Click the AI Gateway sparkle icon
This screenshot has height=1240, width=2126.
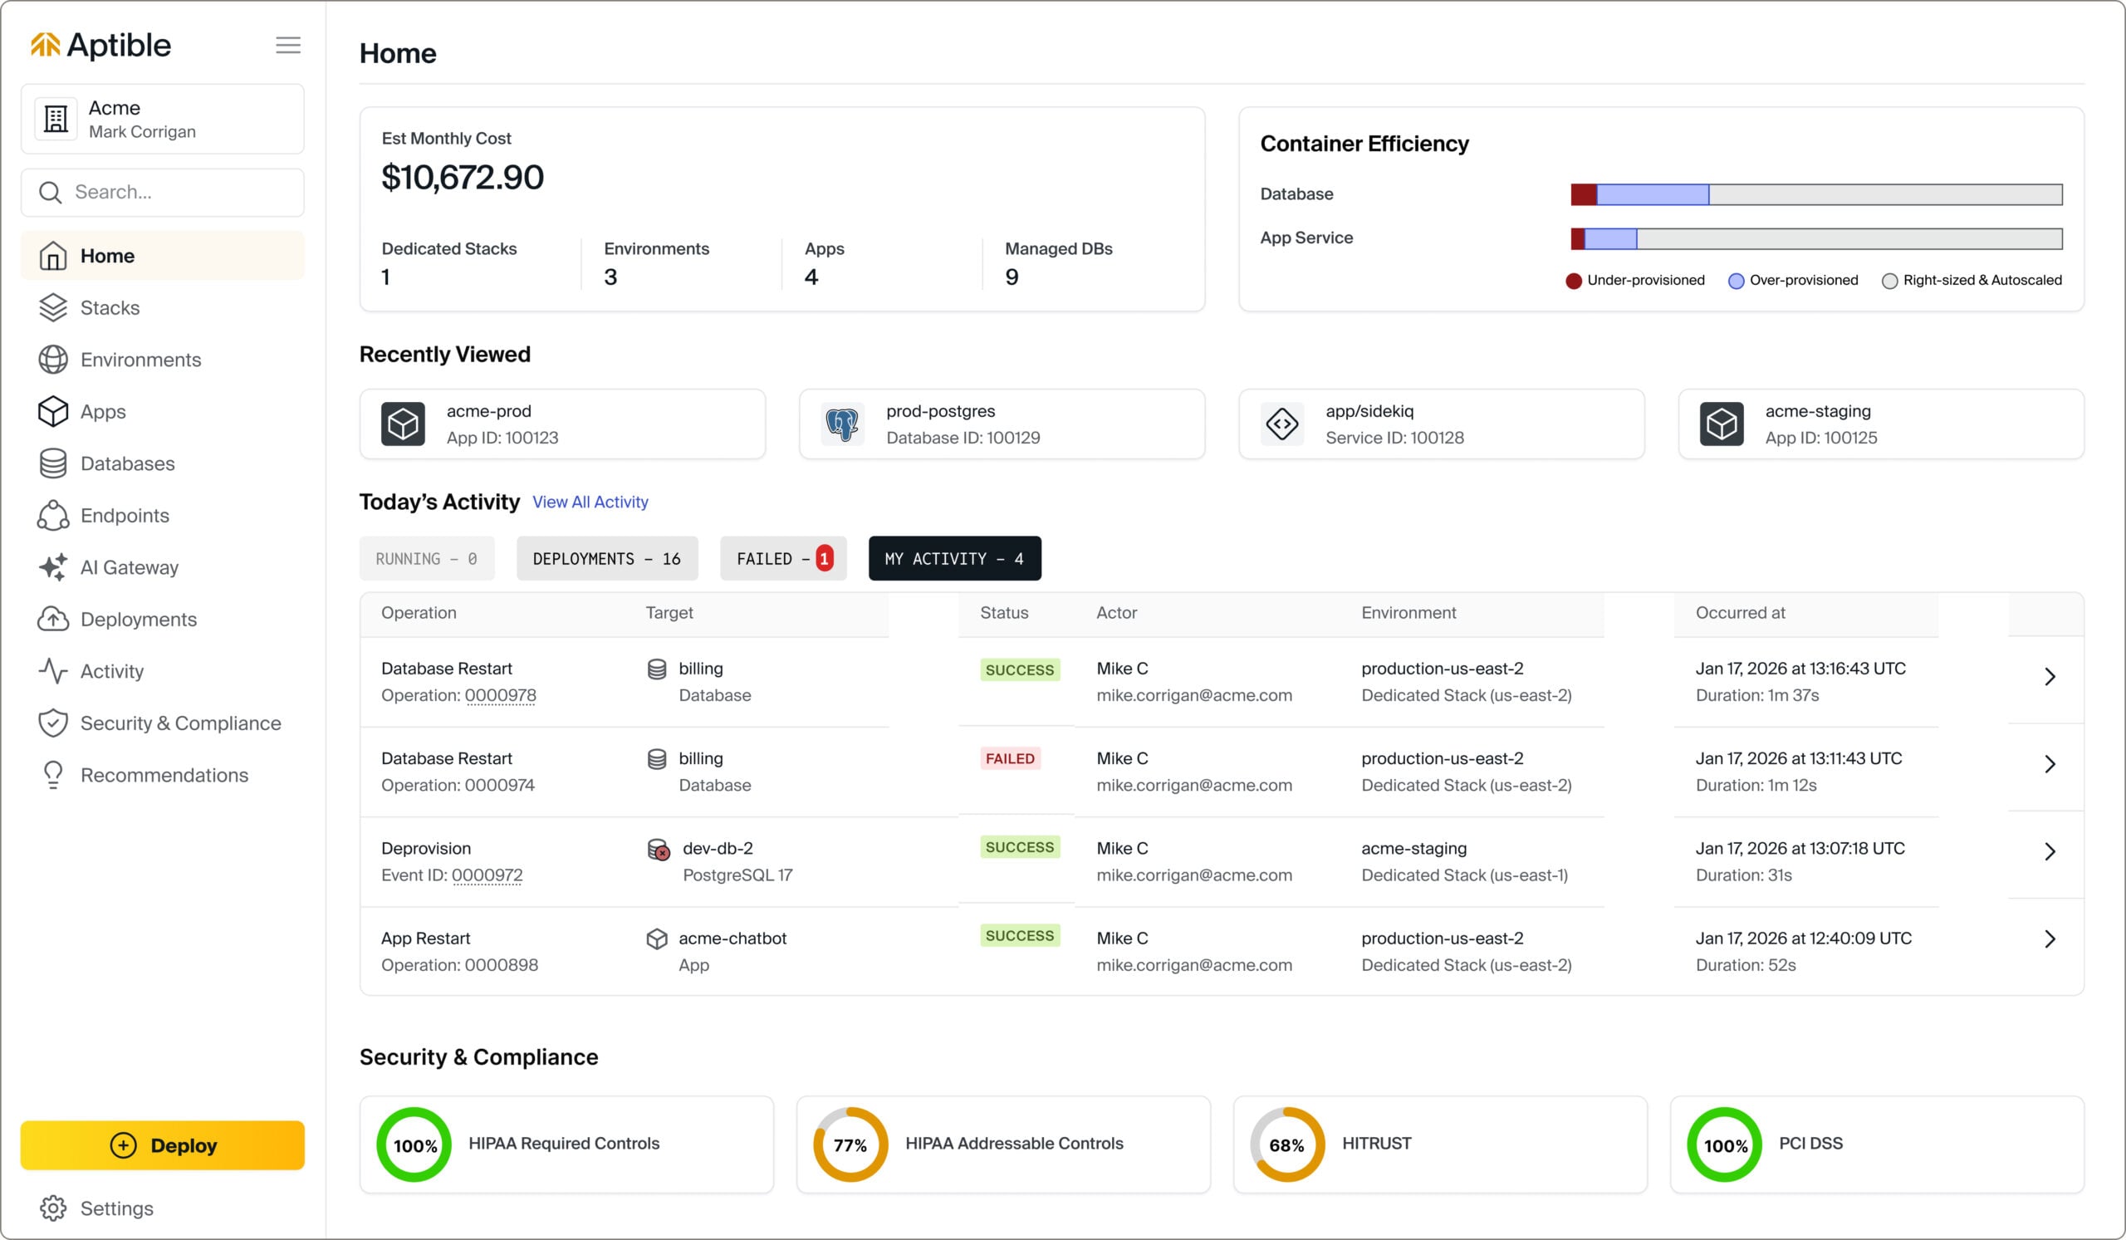click(x=52, y=567)
